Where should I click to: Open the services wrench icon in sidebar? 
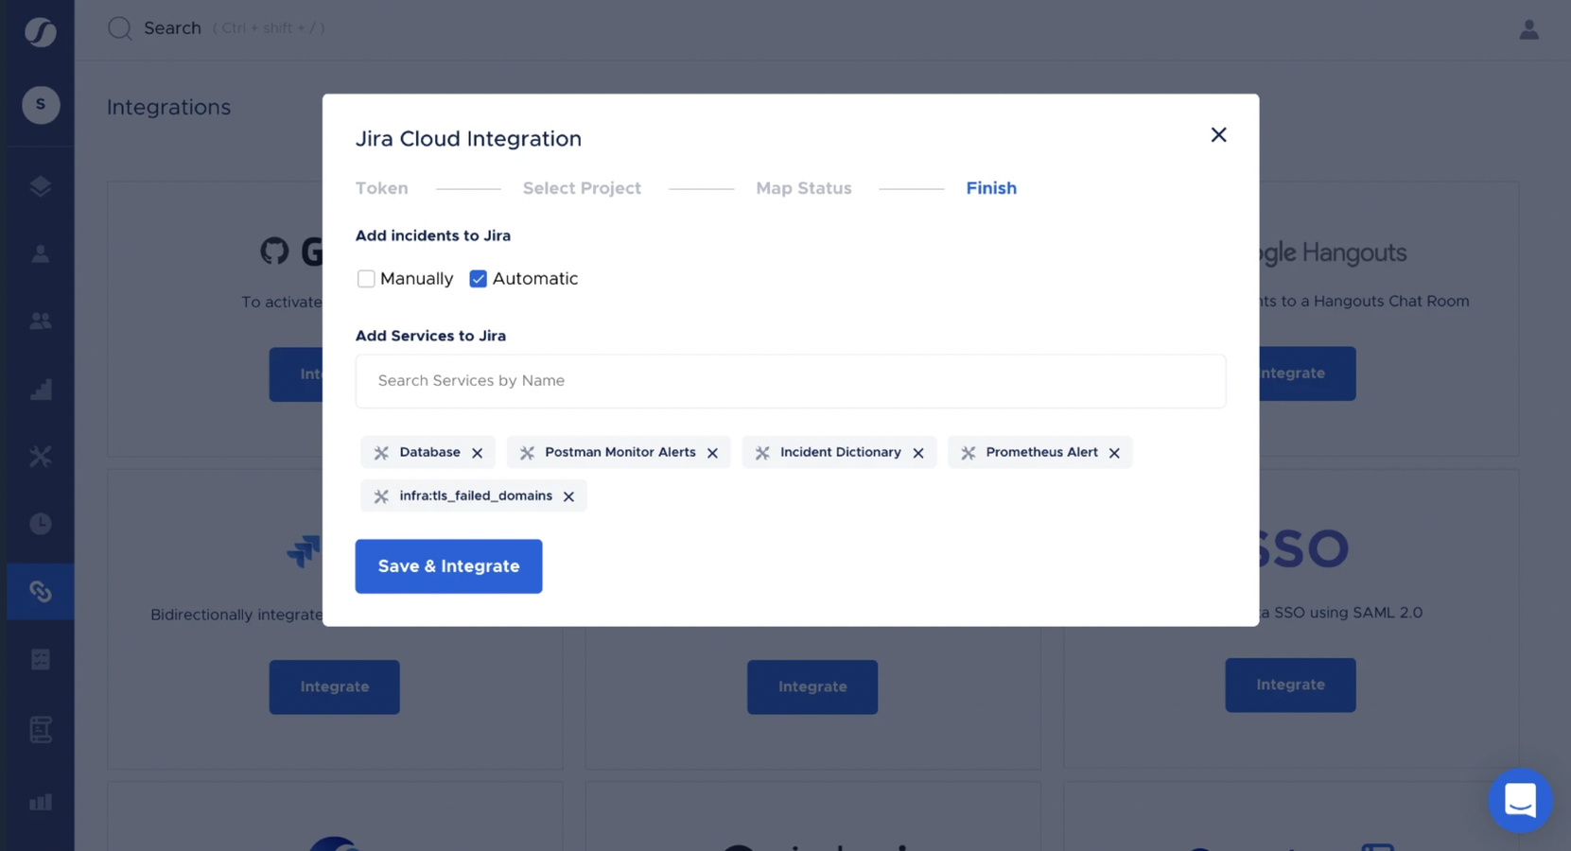pyautogui.click(x=41, y=457)
